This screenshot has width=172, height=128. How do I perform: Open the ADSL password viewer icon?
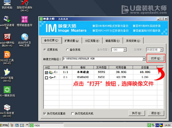(x=7, y=22)
